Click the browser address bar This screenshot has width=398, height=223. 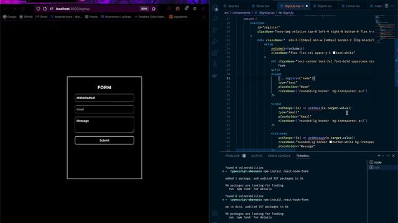click(x=96, y=9)
